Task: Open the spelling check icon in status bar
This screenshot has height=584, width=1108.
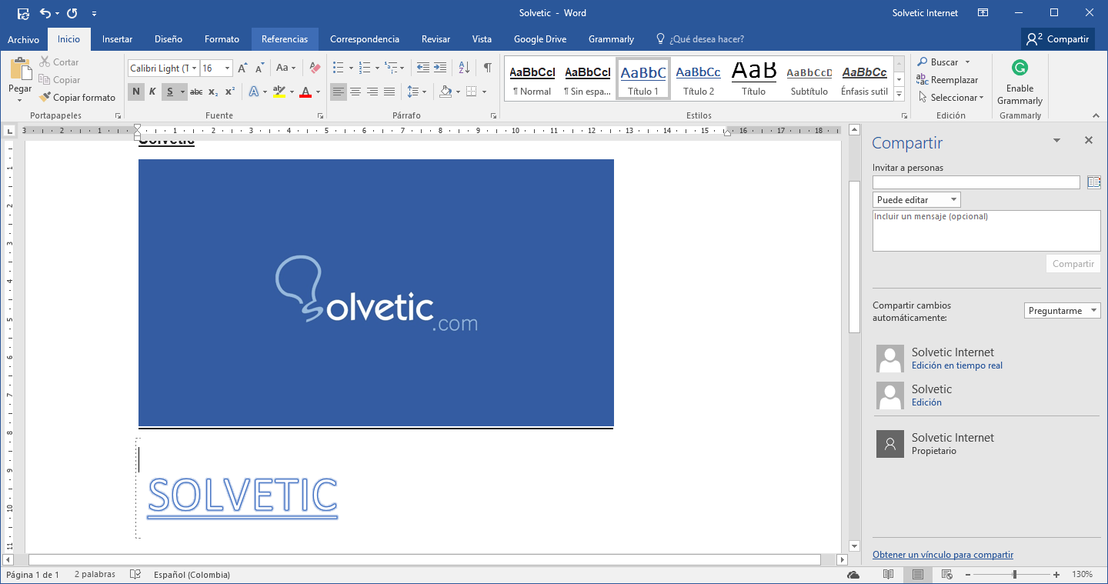Action: (135, 575)
